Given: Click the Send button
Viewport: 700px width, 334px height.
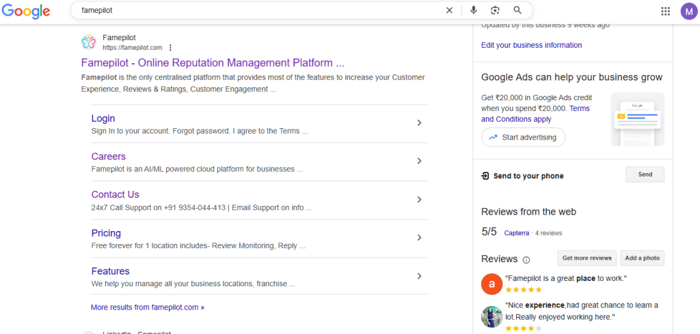Looking at the screenshot, I should tap(645, 174).
